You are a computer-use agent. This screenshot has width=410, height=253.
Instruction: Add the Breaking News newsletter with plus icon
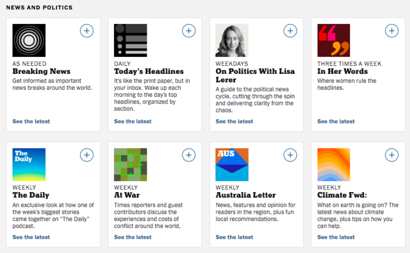(x=87, y=31)
